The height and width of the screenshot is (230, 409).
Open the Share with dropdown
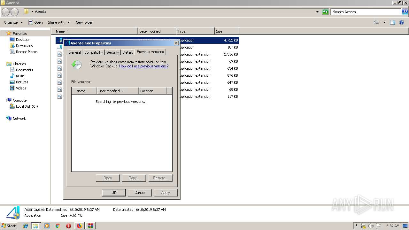point(58,22)
